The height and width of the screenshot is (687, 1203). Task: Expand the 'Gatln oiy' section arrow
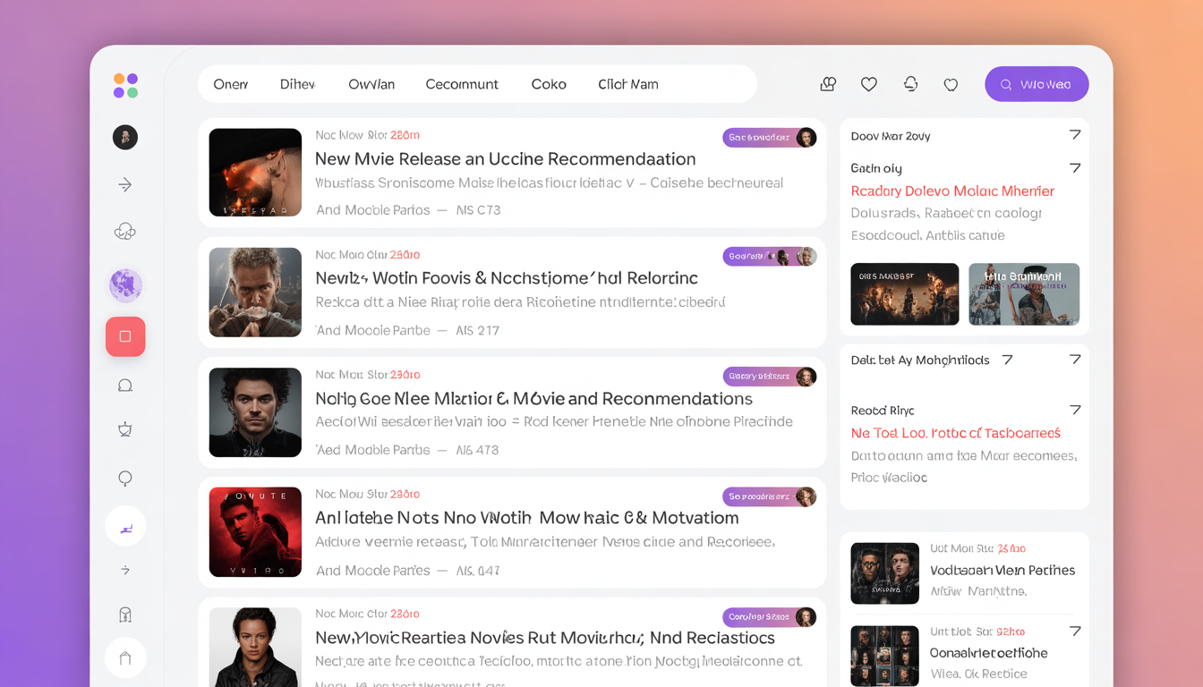1075,168
